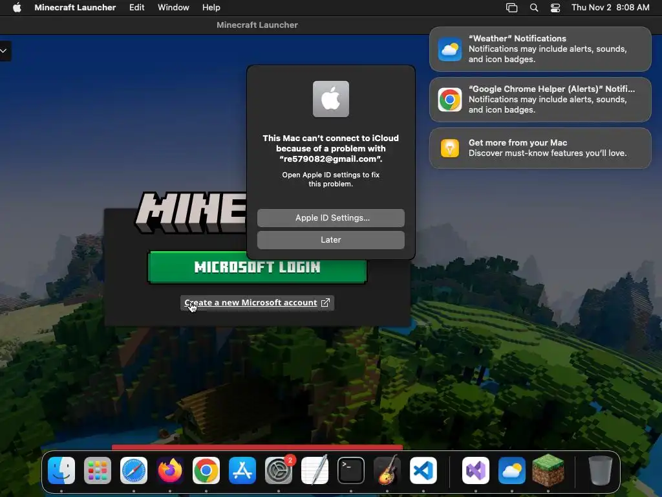
Task: Click the external link icon beside Create account
Action: pyautogui.click(x=325, y=303)
